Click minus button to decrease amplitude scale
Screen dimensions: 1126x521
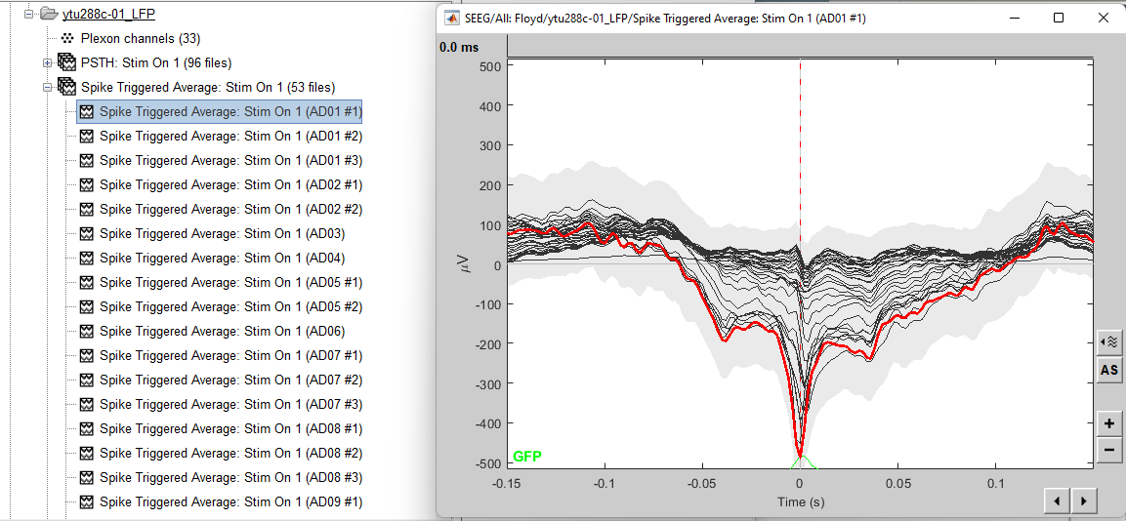1108,450
